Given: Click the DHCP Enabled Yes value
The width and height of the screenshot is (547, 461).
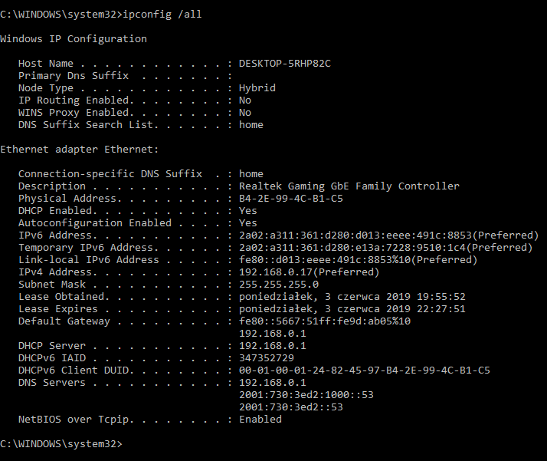Looking at the screenshot, I should point(248,211).
